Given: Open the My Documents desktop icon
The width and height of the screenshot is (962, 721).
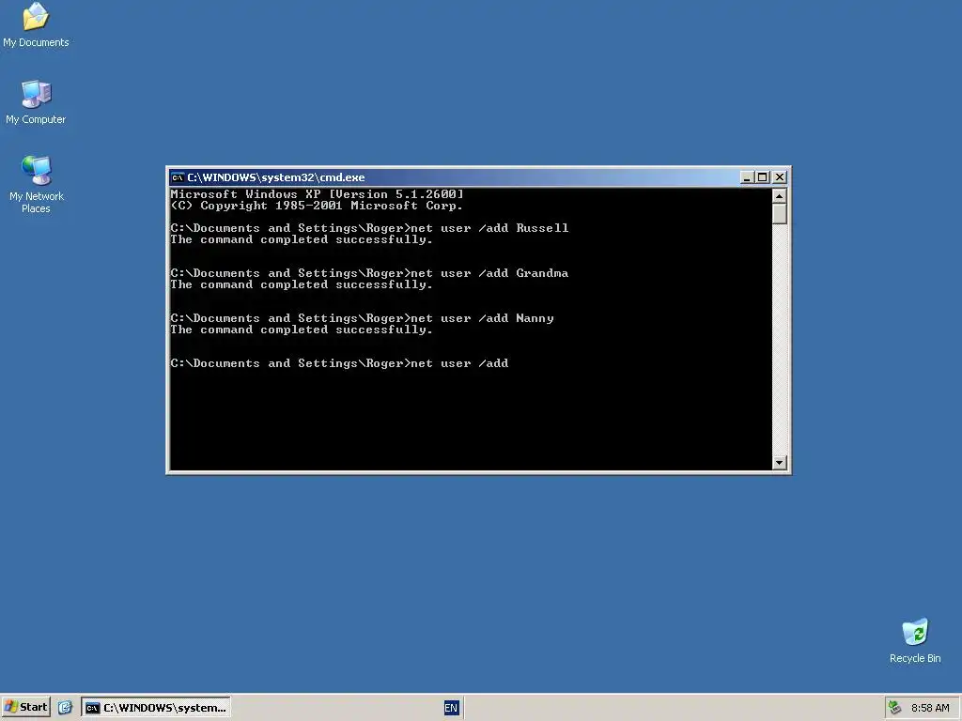Looking at the screenshot, I should point(36,24).
